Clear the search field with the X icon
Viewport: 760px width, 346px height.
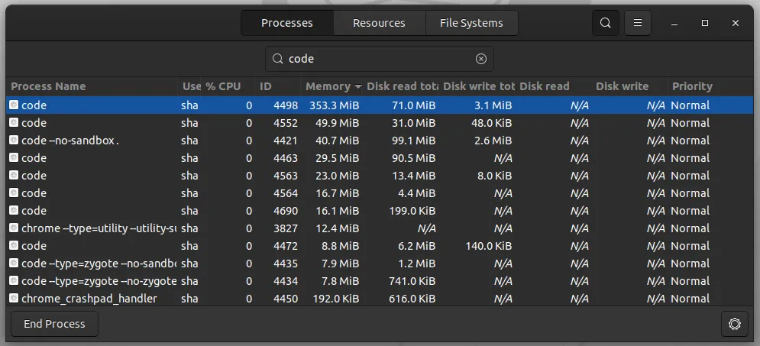coord(480,59)
